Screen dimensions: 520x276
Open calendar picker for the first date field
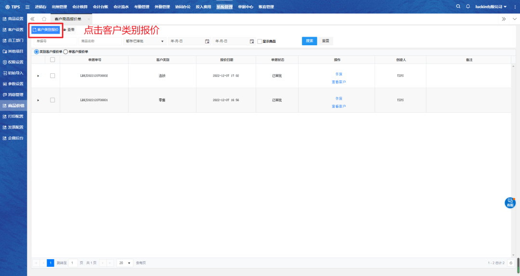point(207,41)
